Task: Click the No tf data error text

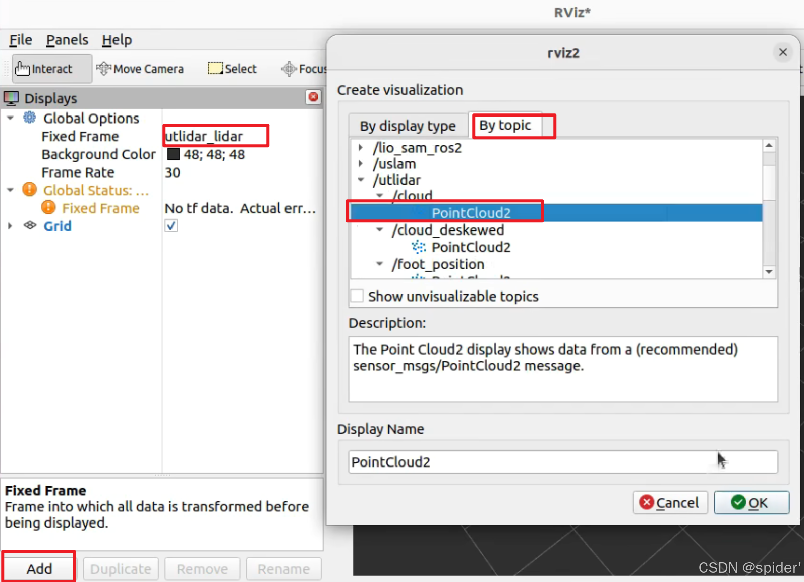Action: (240, 208)
